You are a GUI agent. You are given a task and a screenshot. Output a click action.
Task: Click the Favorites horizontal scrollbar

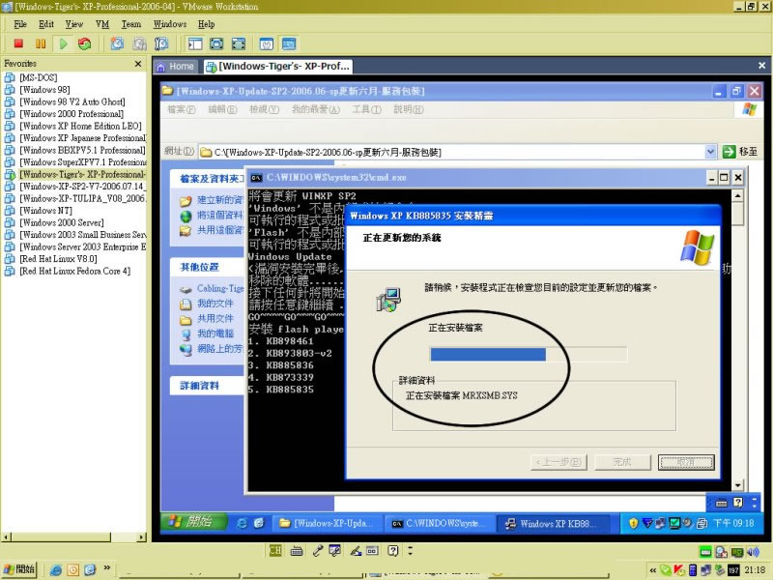pyautogui.click(x=74, y=537)
